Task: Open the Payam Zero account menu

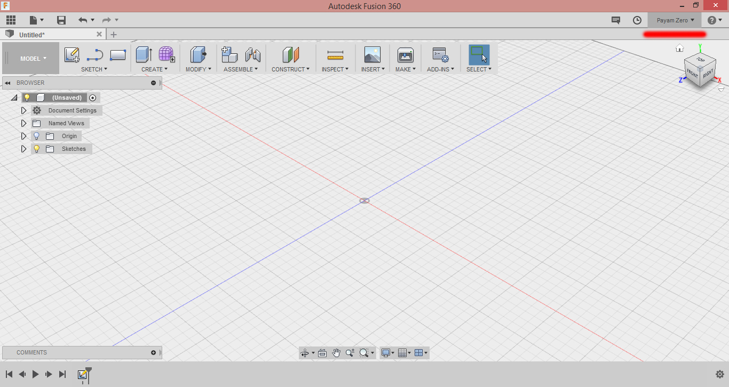Action: point(675,20)
